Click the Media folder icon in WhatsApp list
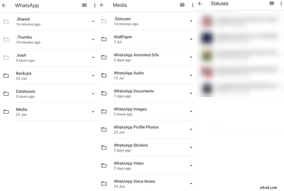This screenshot has width=284, height=191. (x=6, y=112)
